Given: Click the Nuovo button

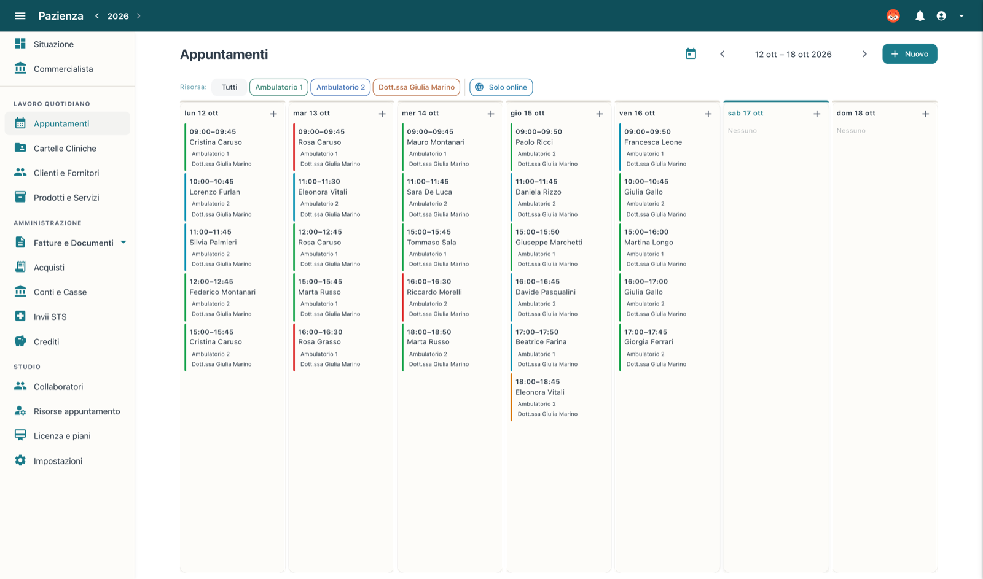Looking at the screenshot, I should 910,54.
